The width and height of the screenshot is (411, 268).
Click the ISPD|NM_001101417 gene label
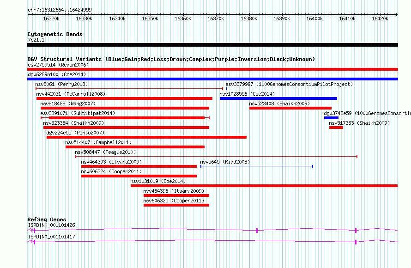51,237
